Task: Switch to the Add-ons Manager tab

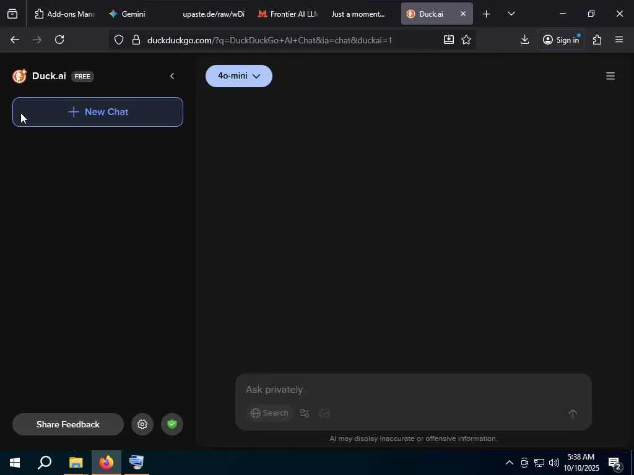Action: [64, 14]
